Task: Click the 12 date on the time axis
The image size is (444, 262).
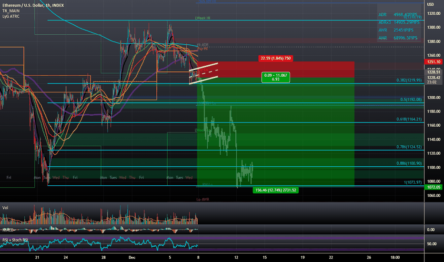Action: [x=236, y=257]
